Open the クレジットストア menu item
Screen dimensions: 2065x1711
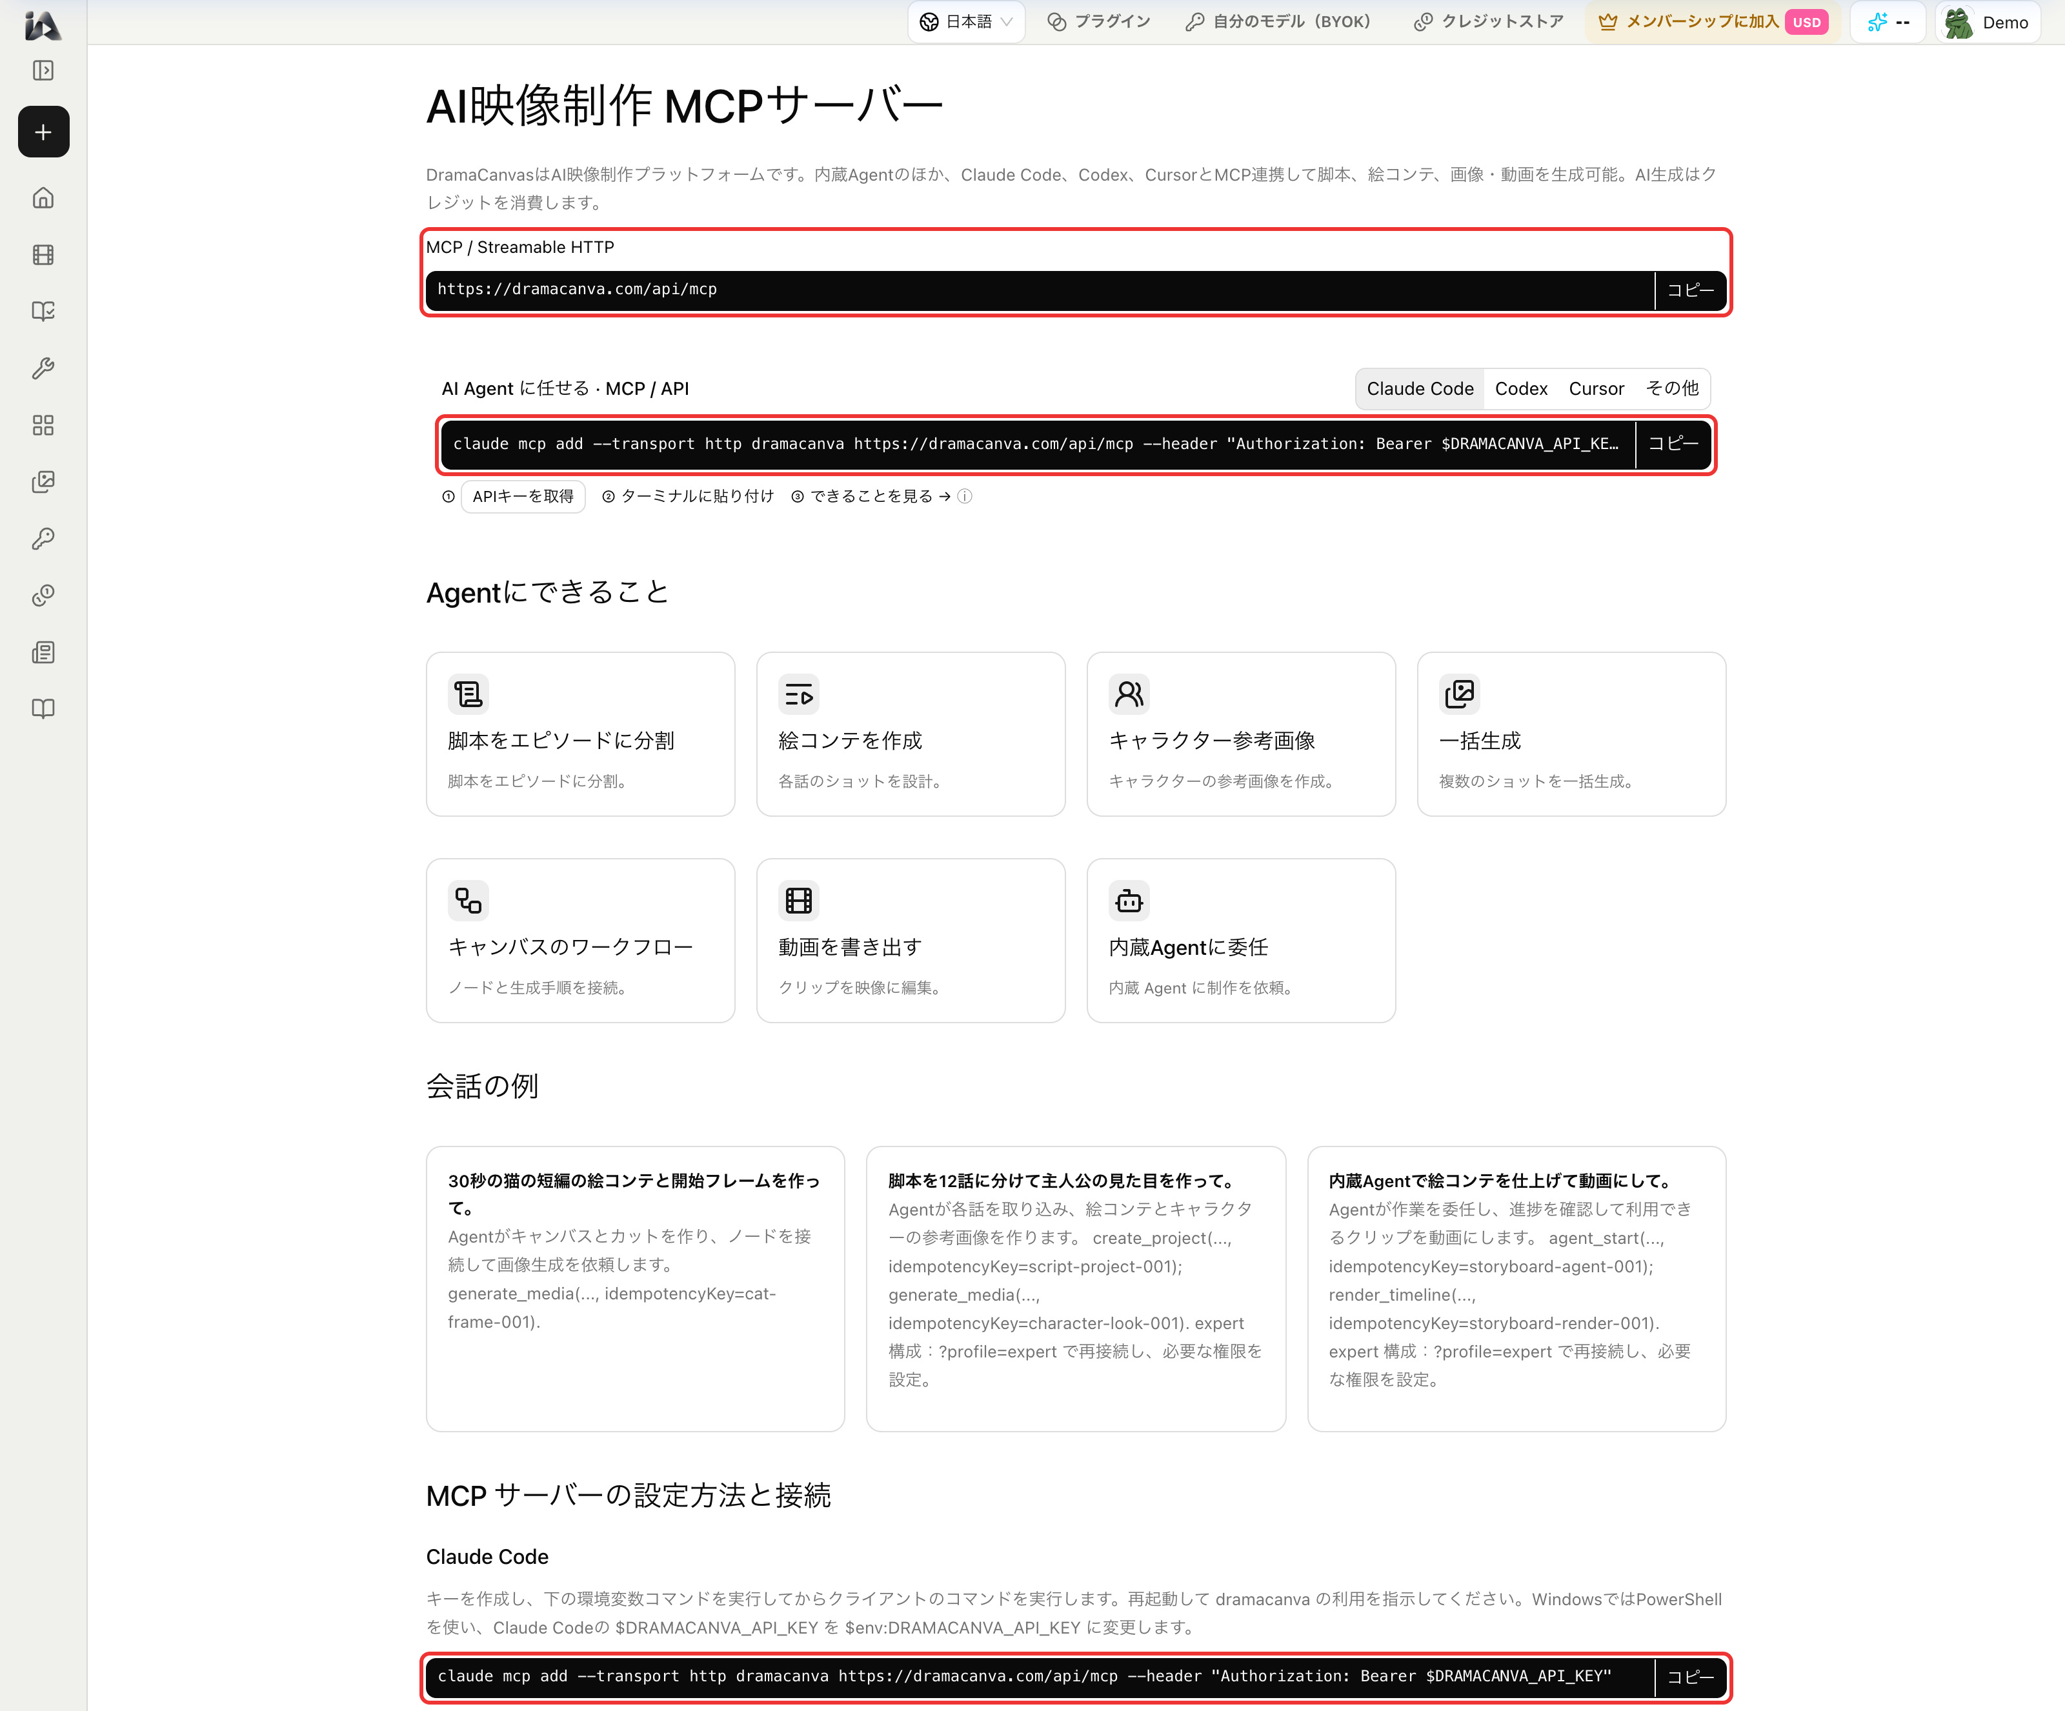point(1489,22)
